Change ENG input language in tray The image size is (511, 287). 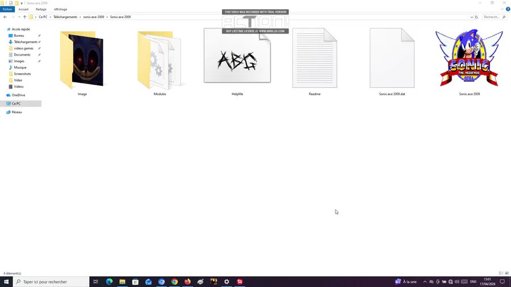[x=473, y=282]
